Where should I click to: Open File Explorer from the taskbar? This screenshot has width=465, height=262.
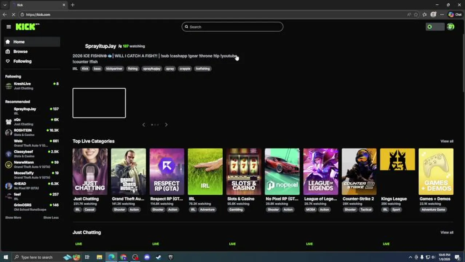tap(99, 257)
